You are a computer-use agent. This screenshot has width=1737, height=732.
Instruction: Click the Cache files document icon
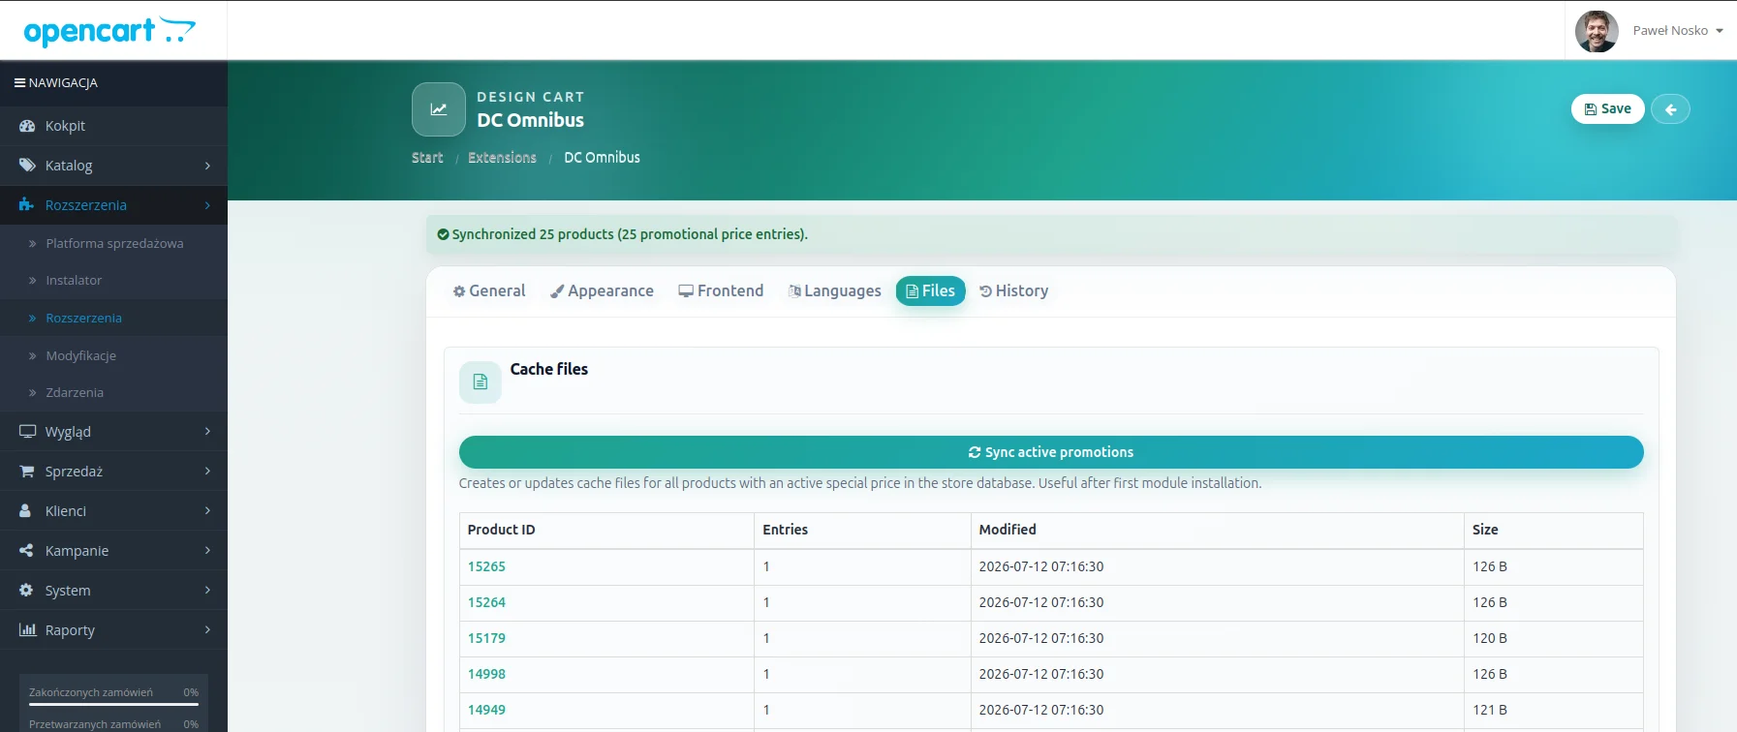click(x=481, y=382)
